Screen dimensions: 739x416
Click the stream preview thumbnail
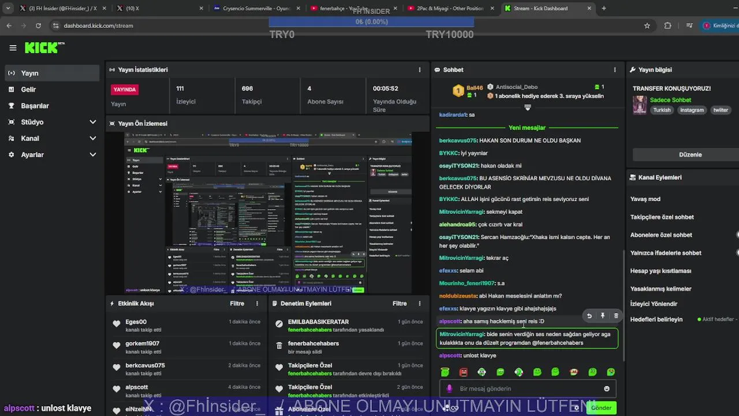(x=268, y=213)
